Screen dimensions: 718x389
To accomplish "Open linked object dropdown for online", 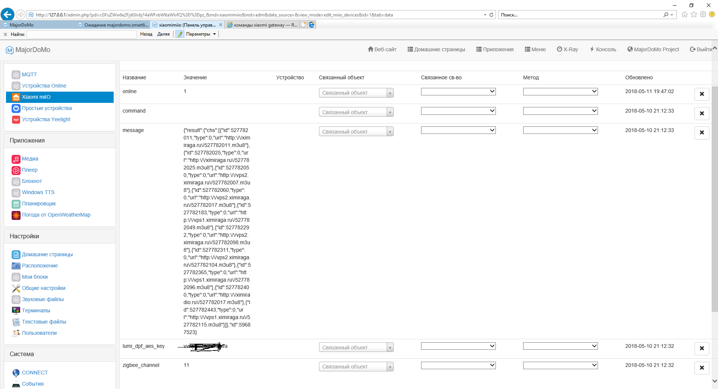I will [356, 93].
